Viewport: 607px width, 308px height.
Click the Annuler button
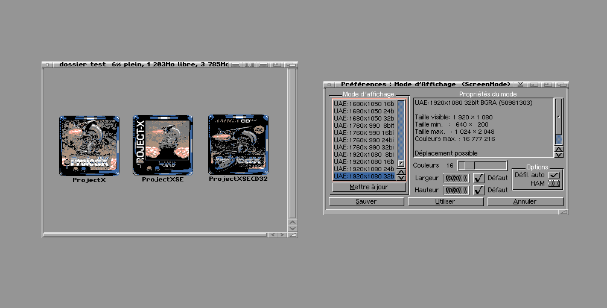pyautogui.click(x=526, y=201)
